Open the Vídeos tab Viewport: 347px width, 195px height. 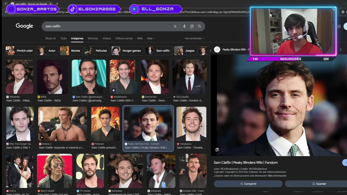click(107, 38)
